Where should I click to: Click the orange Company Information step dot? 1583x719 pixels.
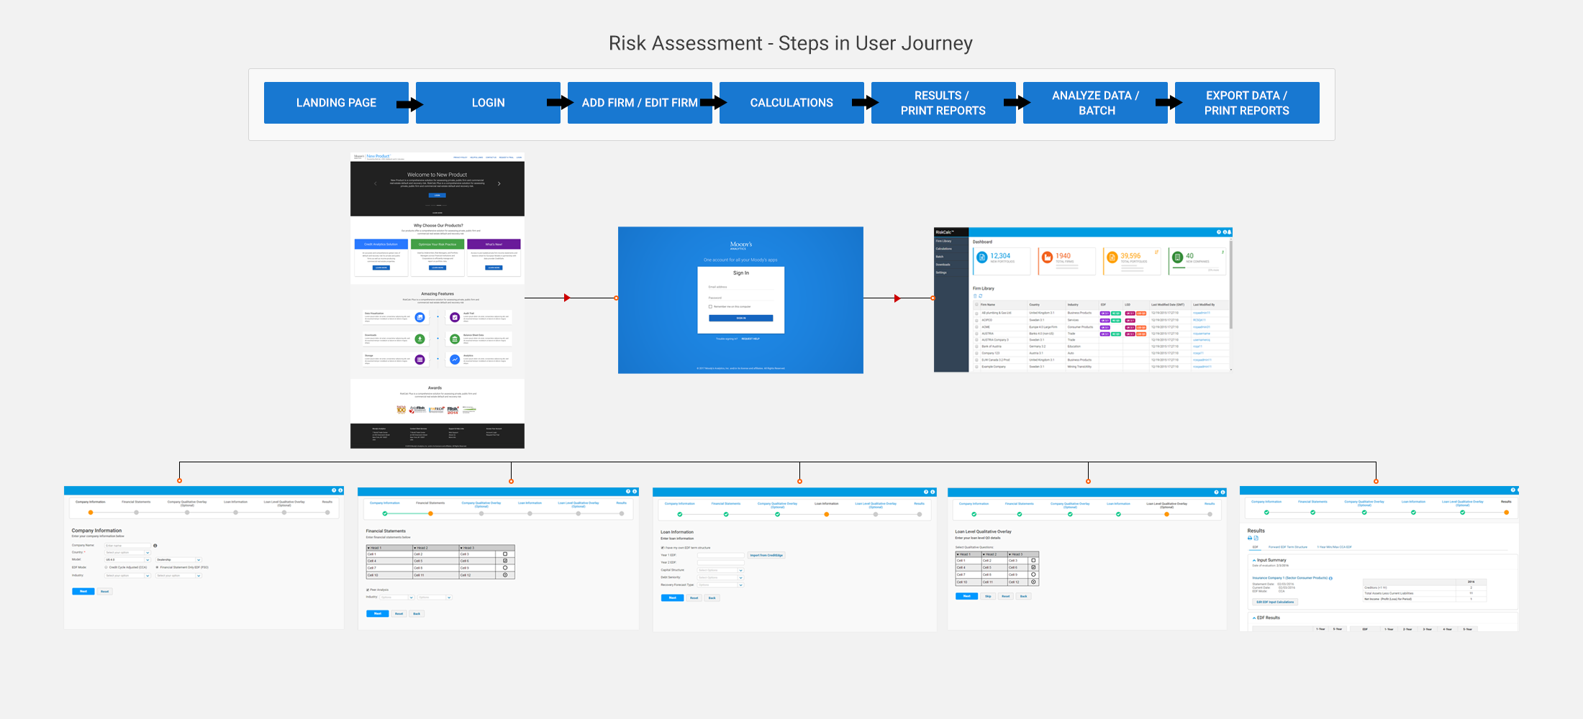pos(91,513)
